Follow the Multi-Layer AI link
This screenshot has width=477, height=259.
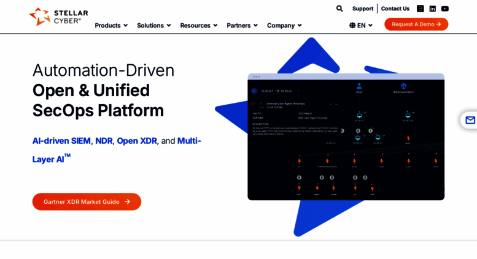pyautogui.click(x=189, y=141)
